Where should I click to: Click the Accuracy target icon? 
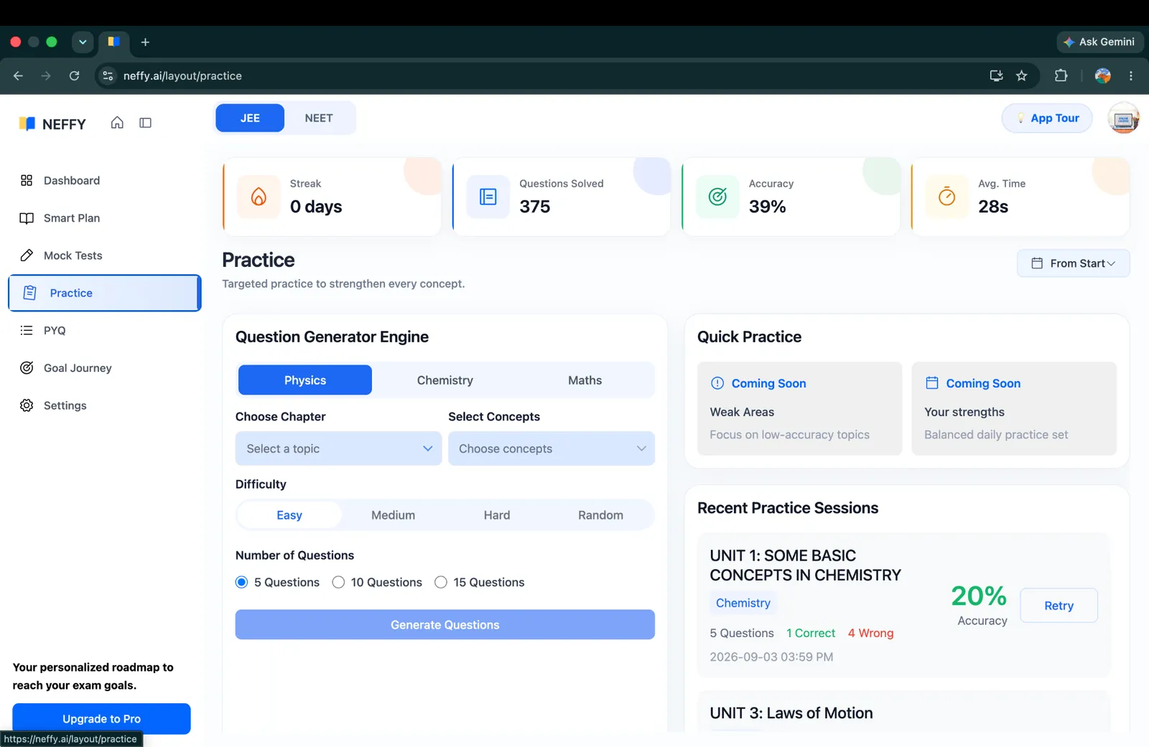click(717, 197)
